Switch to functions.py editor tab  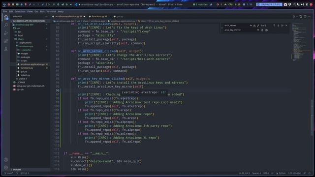(99, 16)
